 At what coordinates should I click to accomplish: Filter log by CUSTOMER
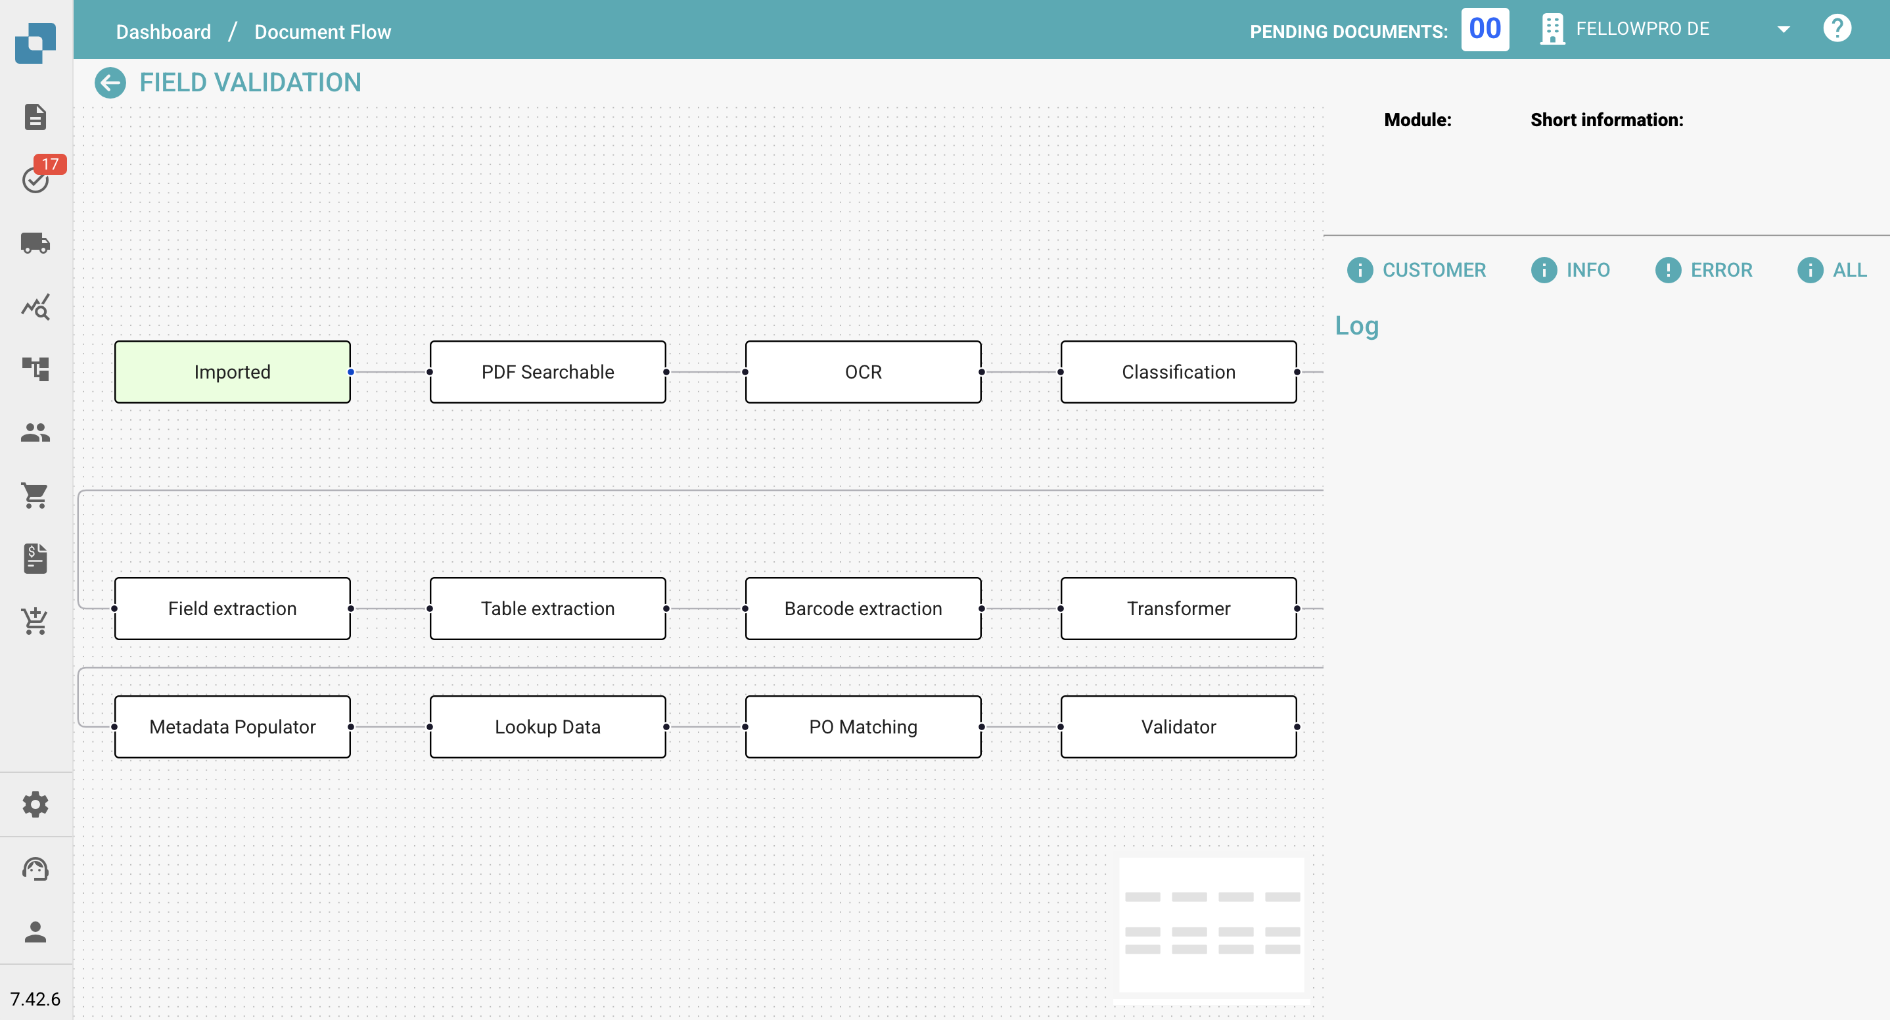1416,270
